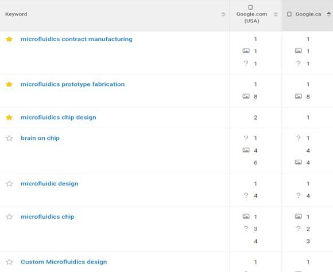The image size is (333, 272).
Task: Star the microfluidic design keyword
Action: pos(9,184)
